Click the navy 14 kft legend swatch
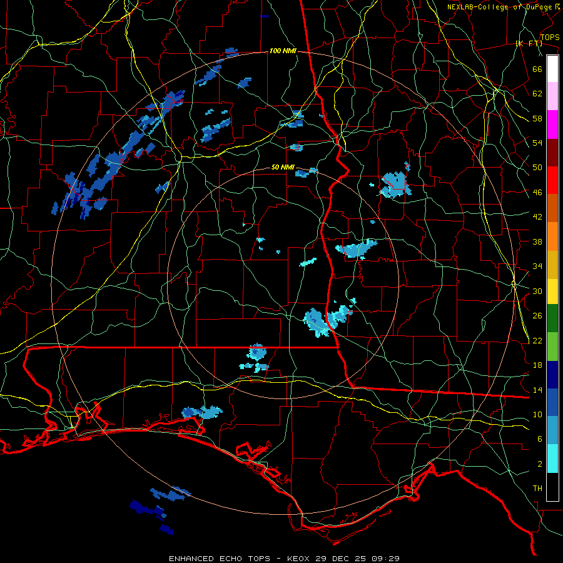This screenshot has width=563, height=563. click(552, 375)
